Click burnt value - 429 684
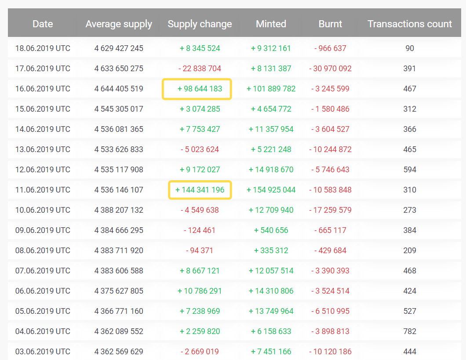 tap(330, 250)
